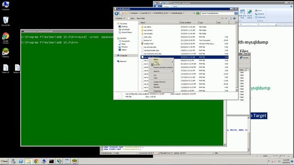The width and height of the screenshot is (294, 165).
Task: Open Windows Explorer from the taskbar
Action: coord(28,161)
